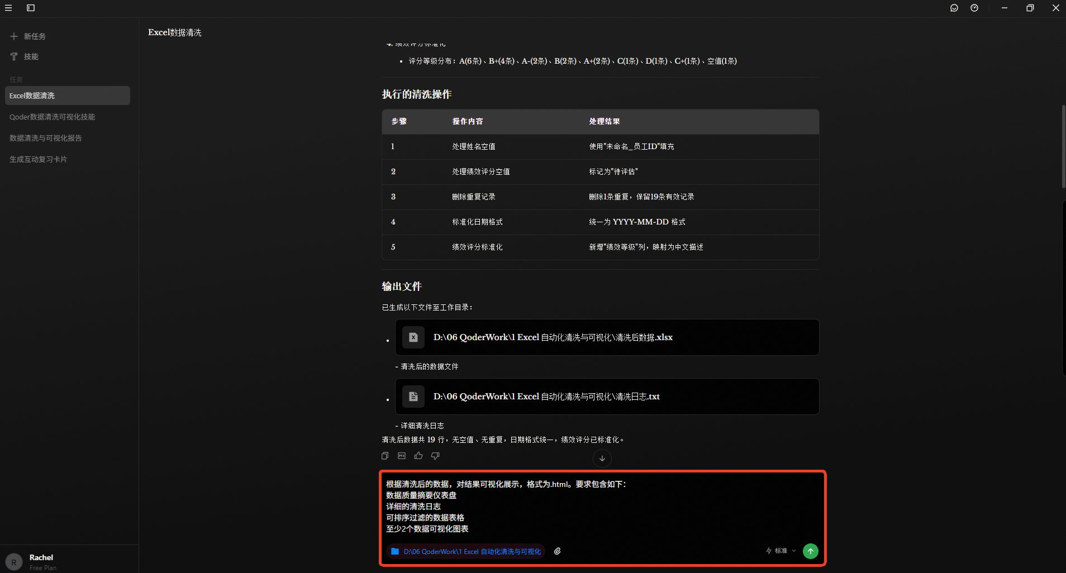The width and height of the screenshot is (1066, 573).
Task: Open the usage gauge icon
Action: pyautogui.click(x=974, y=8)
